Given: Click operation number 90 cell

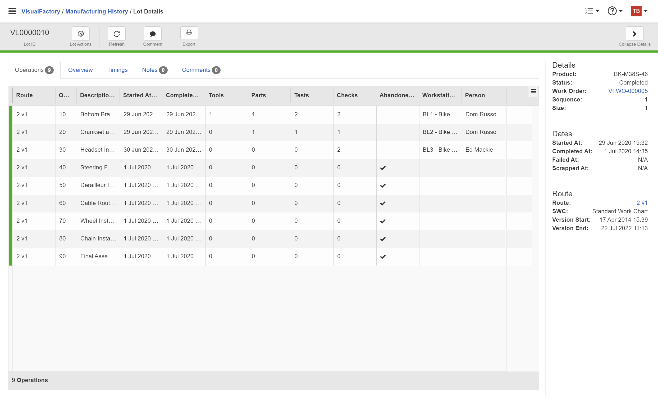Looking at the screenshot, I should click(x=66, y=256).
